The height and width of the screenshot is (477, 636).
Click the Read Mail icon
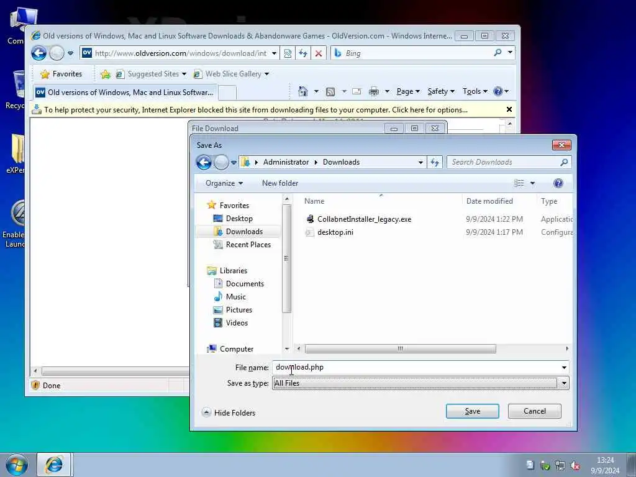point(357,91)
